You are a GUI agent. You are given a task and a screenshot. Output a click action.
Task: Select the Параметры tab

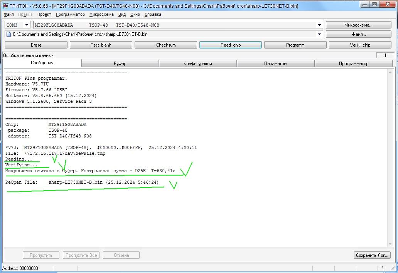pos(275,64)
